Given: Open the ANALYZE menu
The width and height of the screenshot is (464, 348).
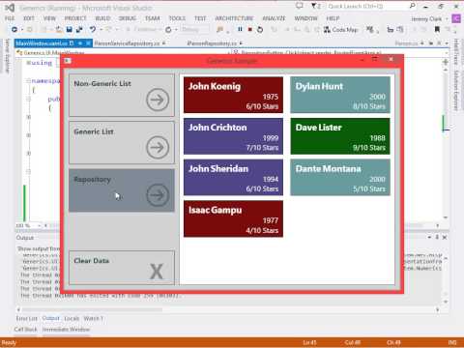Looking at the screenshot, I should coord(274,18).
